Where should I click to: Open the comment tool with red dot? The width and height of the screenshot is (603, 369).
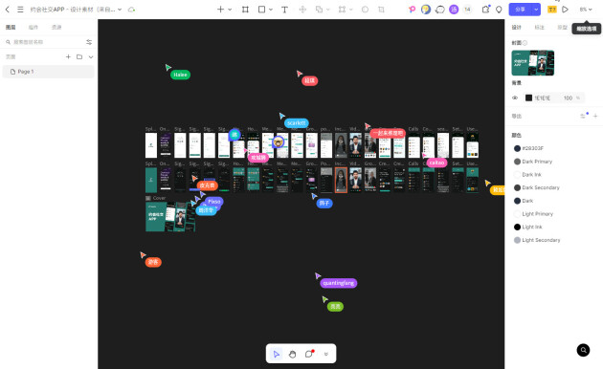(x=309, y=354)
